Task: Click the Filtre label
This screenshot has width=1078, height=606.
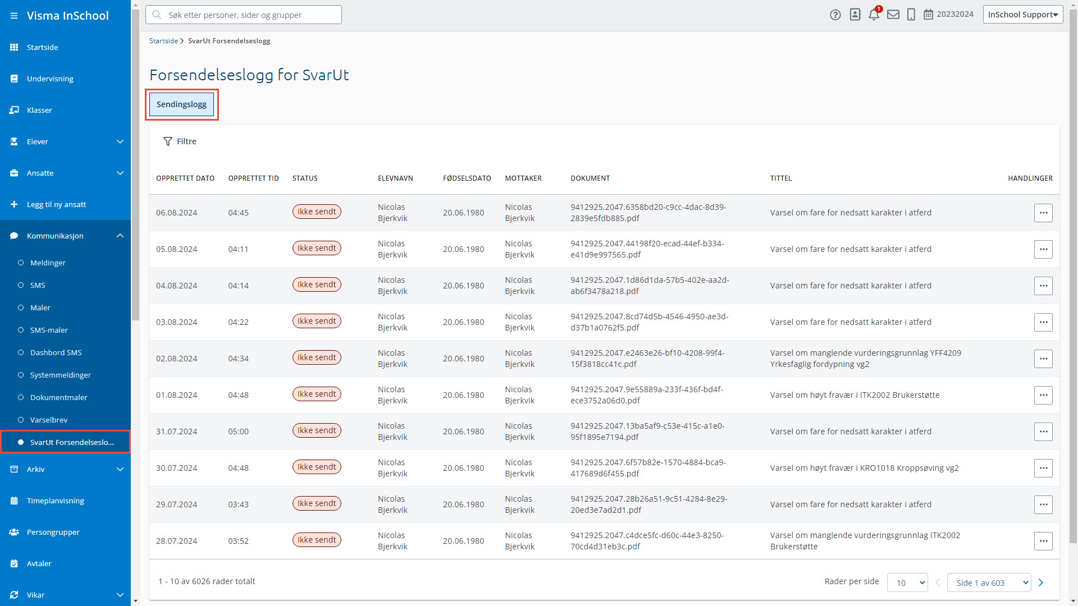Action: [186, 141]
